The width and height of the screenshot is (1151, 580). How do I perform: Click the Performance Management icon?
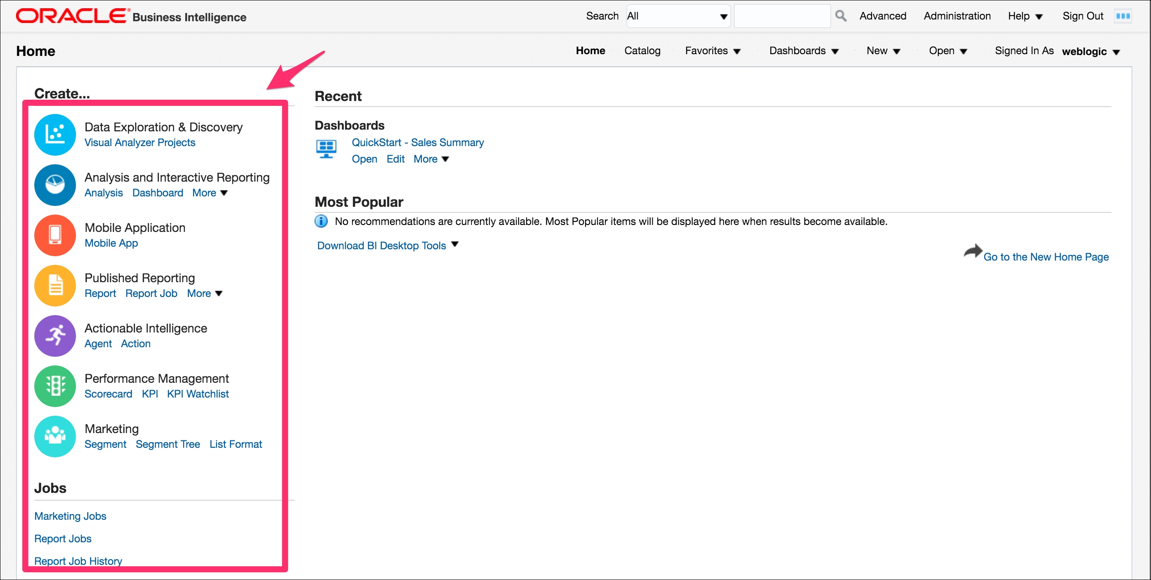(56, 385)
